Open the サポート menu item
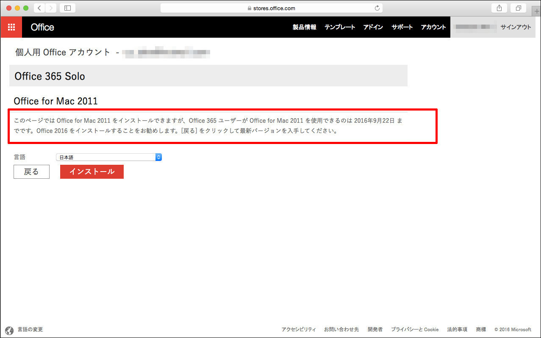This screenshot has width=541, height=338. (x=402, y=27)
